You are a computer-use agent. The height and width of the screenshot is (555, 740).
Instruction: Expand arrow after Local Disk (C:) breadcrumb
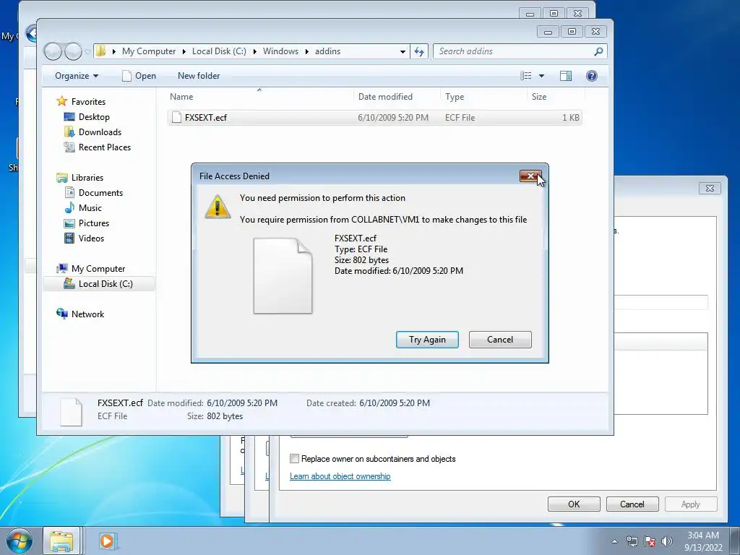pos(255,51)
